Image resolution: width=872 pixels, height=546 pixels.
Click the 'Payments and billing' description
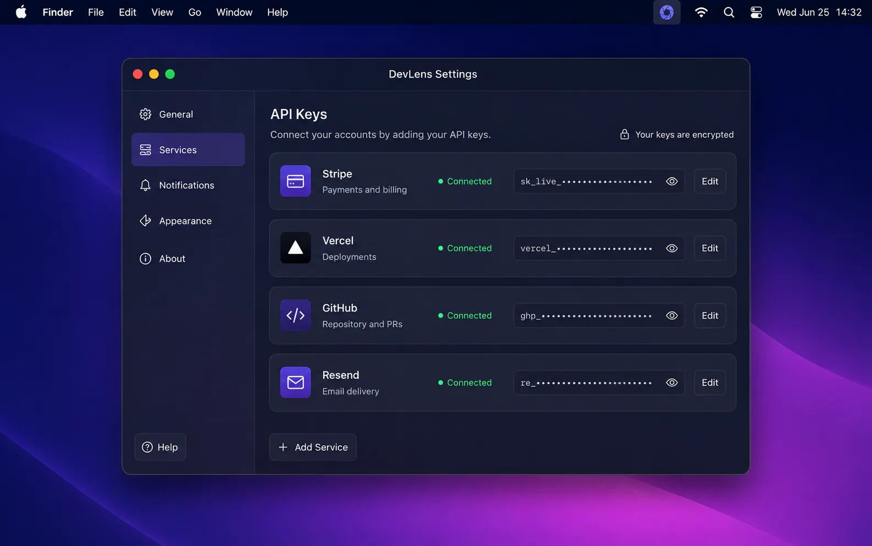point(365,189)
